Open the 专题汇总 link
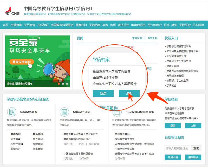 pos(153,38)
